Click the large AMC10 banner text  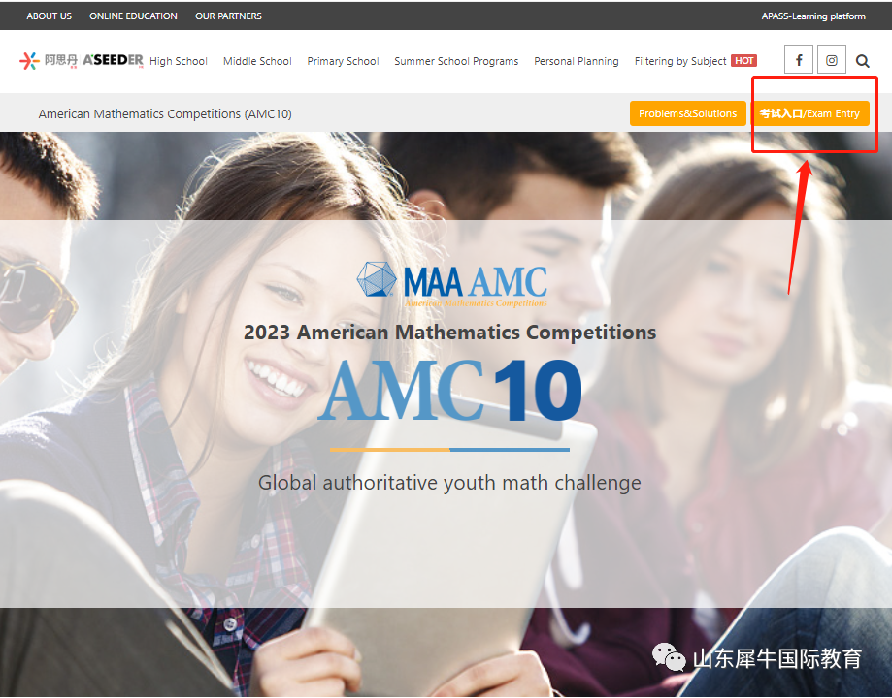(x=450, y=391)
